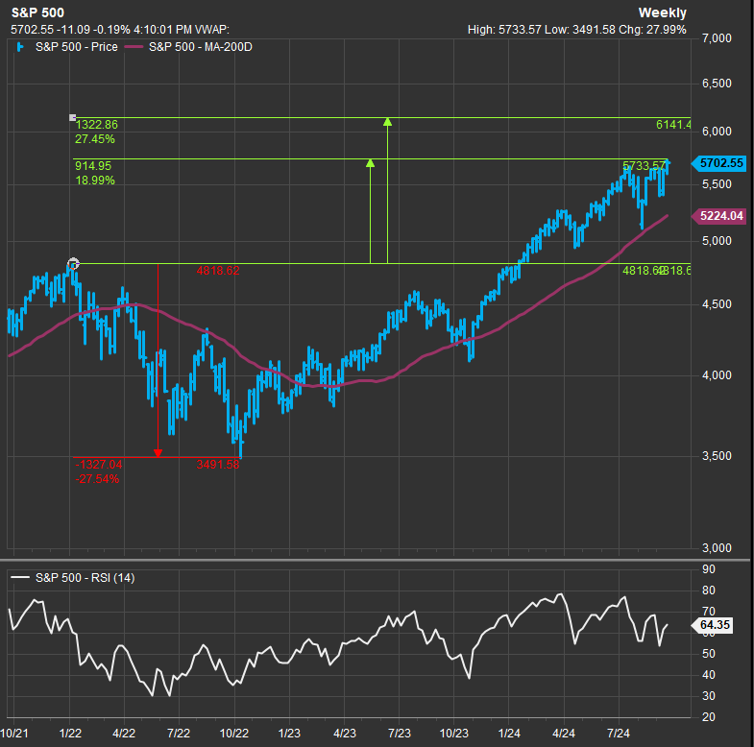Click the green 5733.57 high label
The height and width of the screenshot is (747, 754).
(x=644, y=166)
